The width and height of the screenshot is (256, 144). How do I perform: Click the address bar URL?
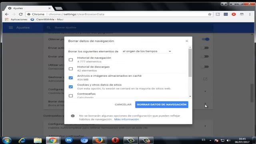76,14
